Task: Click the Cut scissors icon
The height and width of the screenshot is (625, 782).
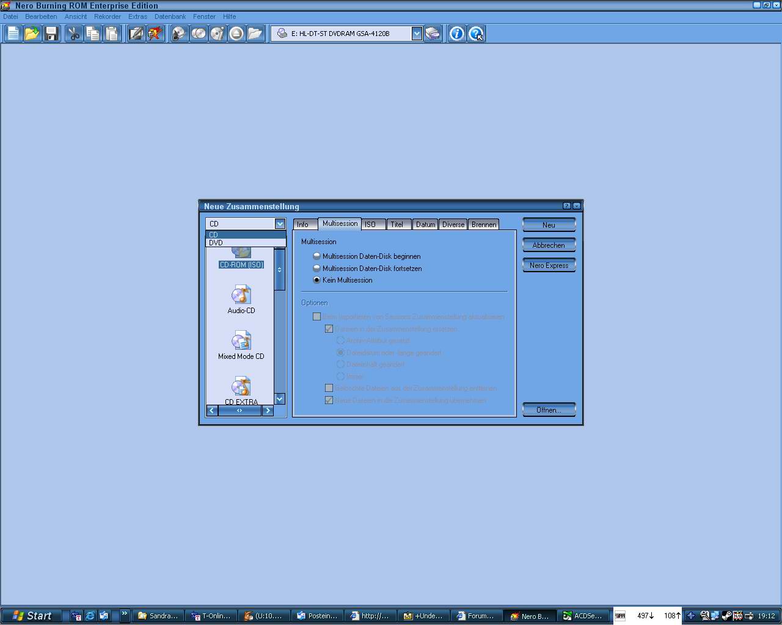Action: [74, 34]
